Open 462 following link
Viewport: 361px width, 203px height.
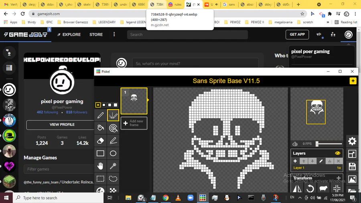click(47, 112)
